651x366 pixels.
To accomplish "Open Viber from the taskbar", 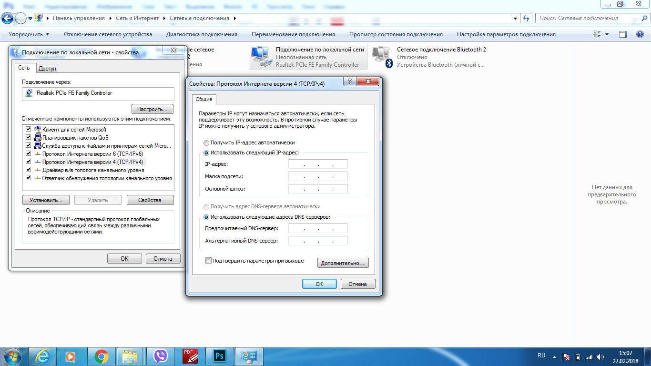I will point(161,356).
